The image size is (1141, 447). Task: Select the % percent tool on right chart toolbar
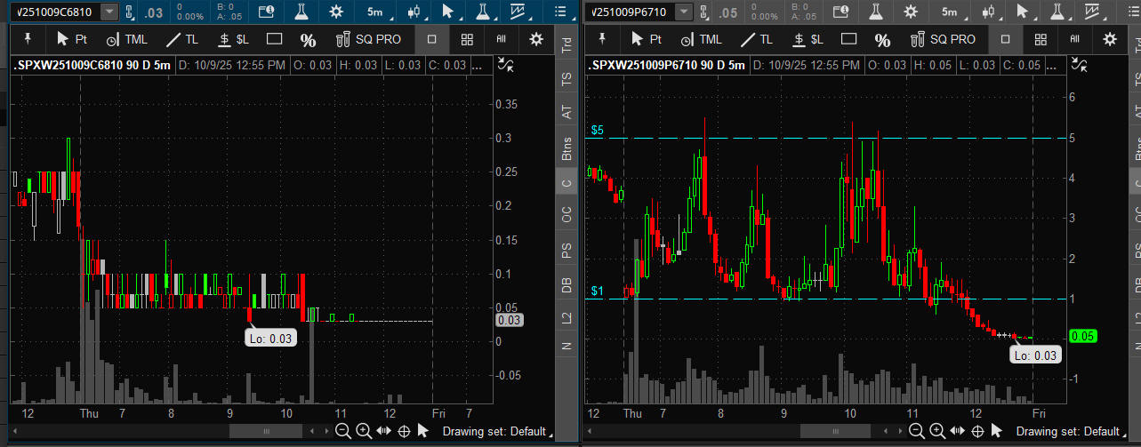click(x=882, y=40)
